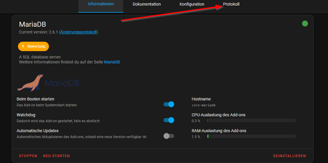Switch to the Dokumentation tab
The height and width of the screenshot is (163, 328).
[147, 4]
